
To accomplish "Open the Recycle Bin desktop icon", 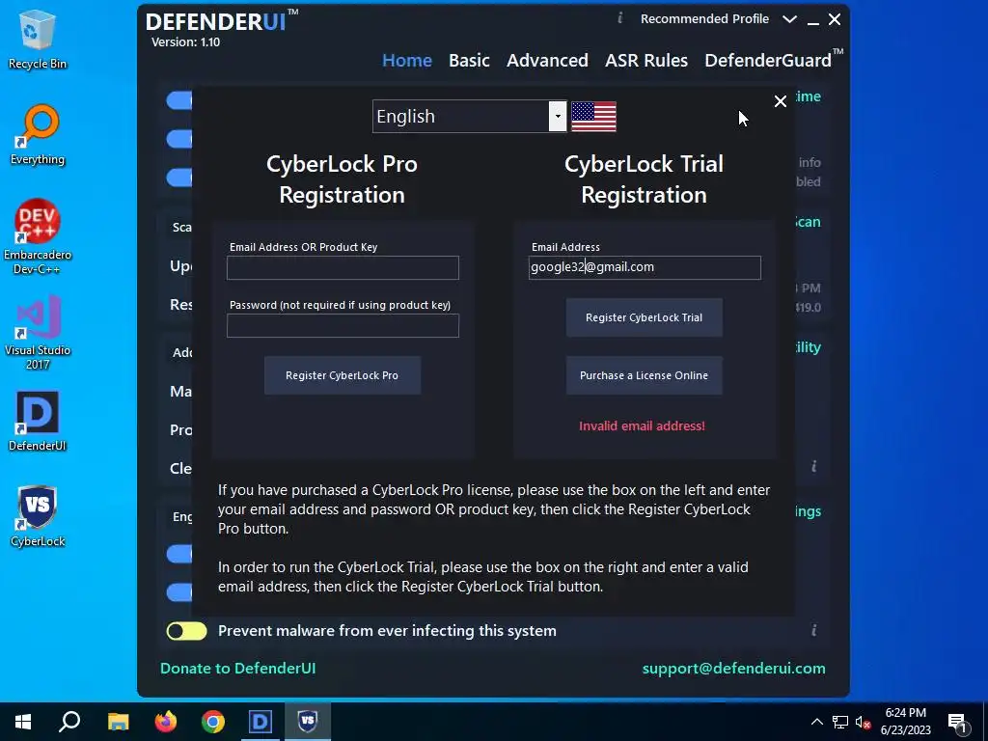I will pos(38,39).
